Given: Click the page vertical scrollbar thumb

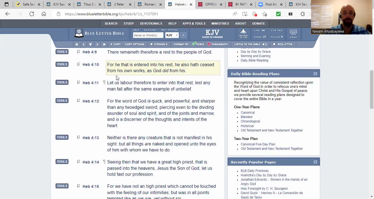Looking at the screenshot, I should click(x=372, y=89).
